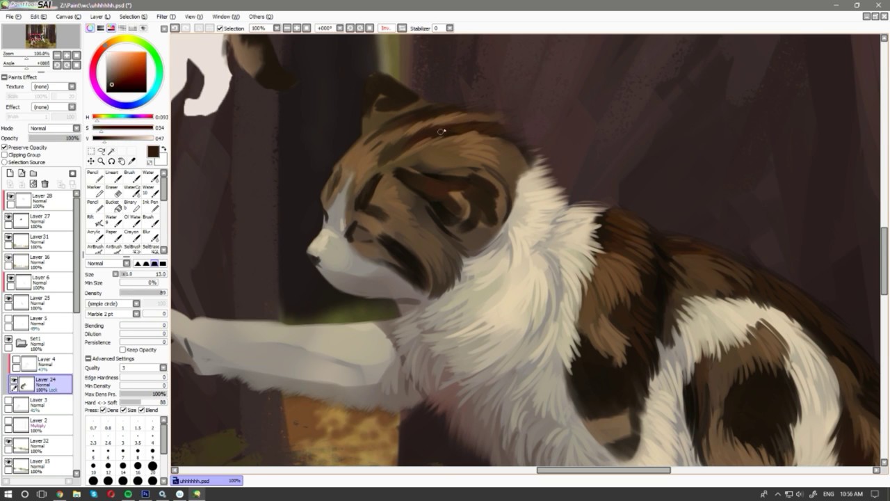Open the Filter menu

click(166, 17)
